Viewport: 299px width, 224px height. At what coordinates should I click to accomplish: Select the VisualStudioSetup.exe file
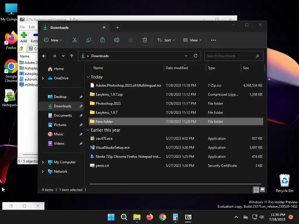point(176,148)
